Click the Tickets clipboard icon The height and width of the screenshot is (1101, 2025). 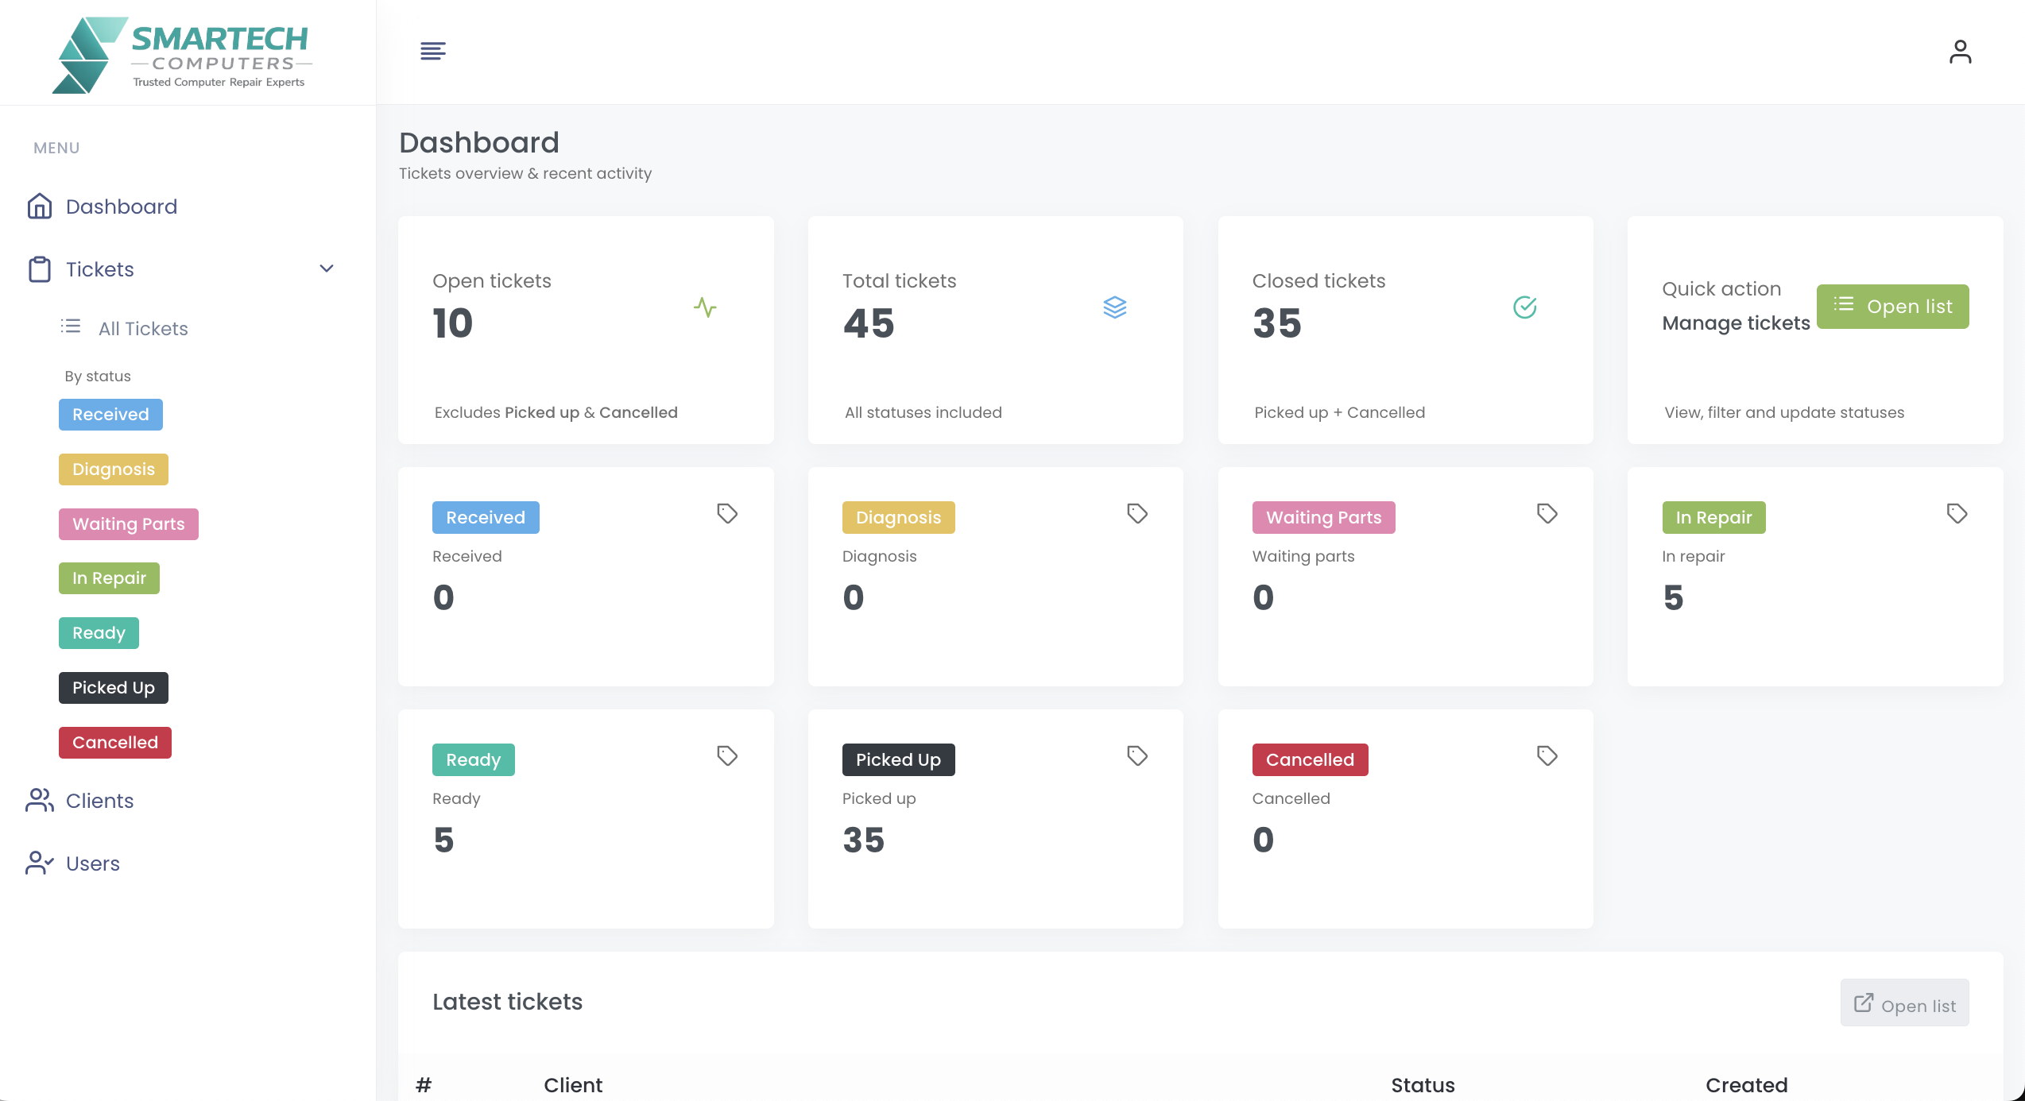tap(40, 269)
